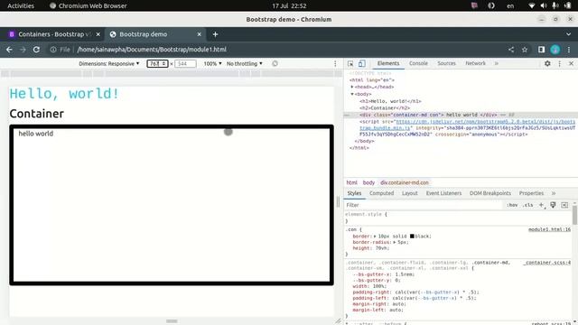Image resolution: width=578 pixels, height=325 pixels.
Task: Click the viewport width input field
Action: (157, 63)
